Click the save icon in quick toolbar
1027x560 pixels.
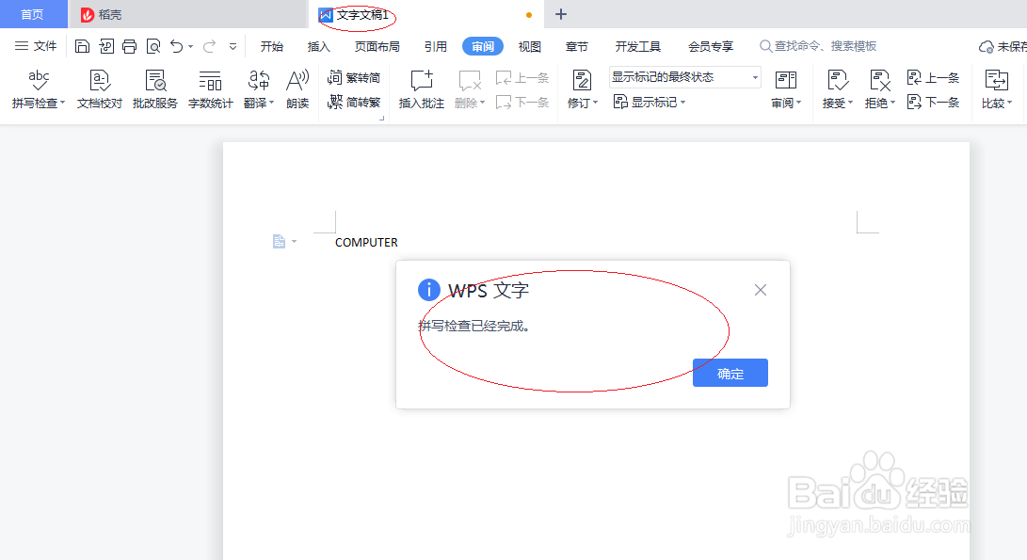point(82,46)
